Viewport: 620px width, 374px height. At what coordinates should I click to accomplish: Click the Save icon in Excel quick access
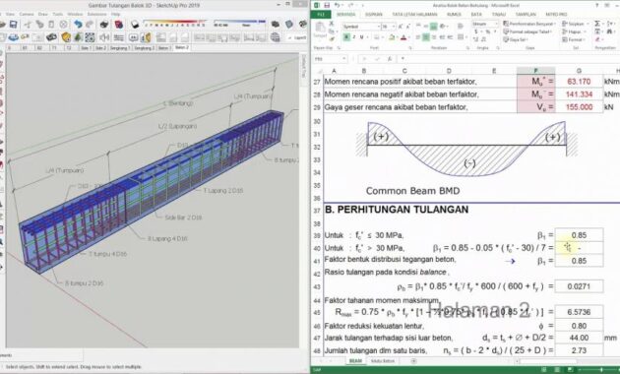click(x=327, y=5)
